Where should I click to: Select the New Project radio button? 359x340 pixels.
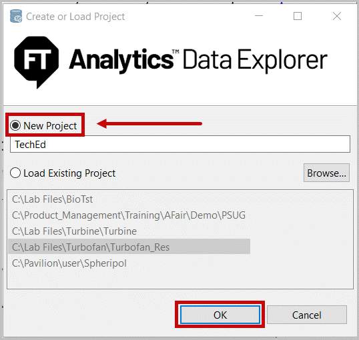coord(15,125)
